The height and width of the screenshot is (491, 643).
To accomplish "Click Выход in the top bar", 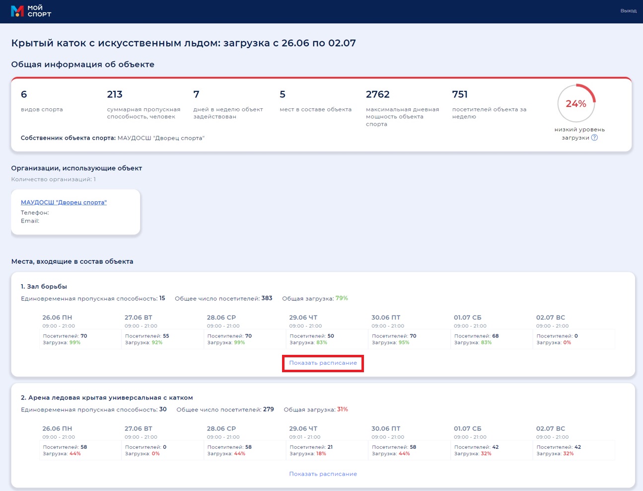I will pos(628,11).
